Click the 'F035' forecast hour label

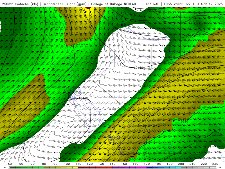click(x=168, y=4)
